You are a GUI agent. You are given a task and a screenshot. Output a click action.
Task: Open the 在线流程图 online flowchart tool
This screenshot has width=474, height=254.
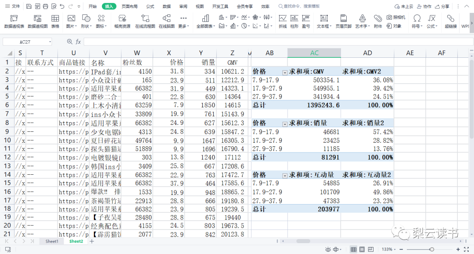145,21
